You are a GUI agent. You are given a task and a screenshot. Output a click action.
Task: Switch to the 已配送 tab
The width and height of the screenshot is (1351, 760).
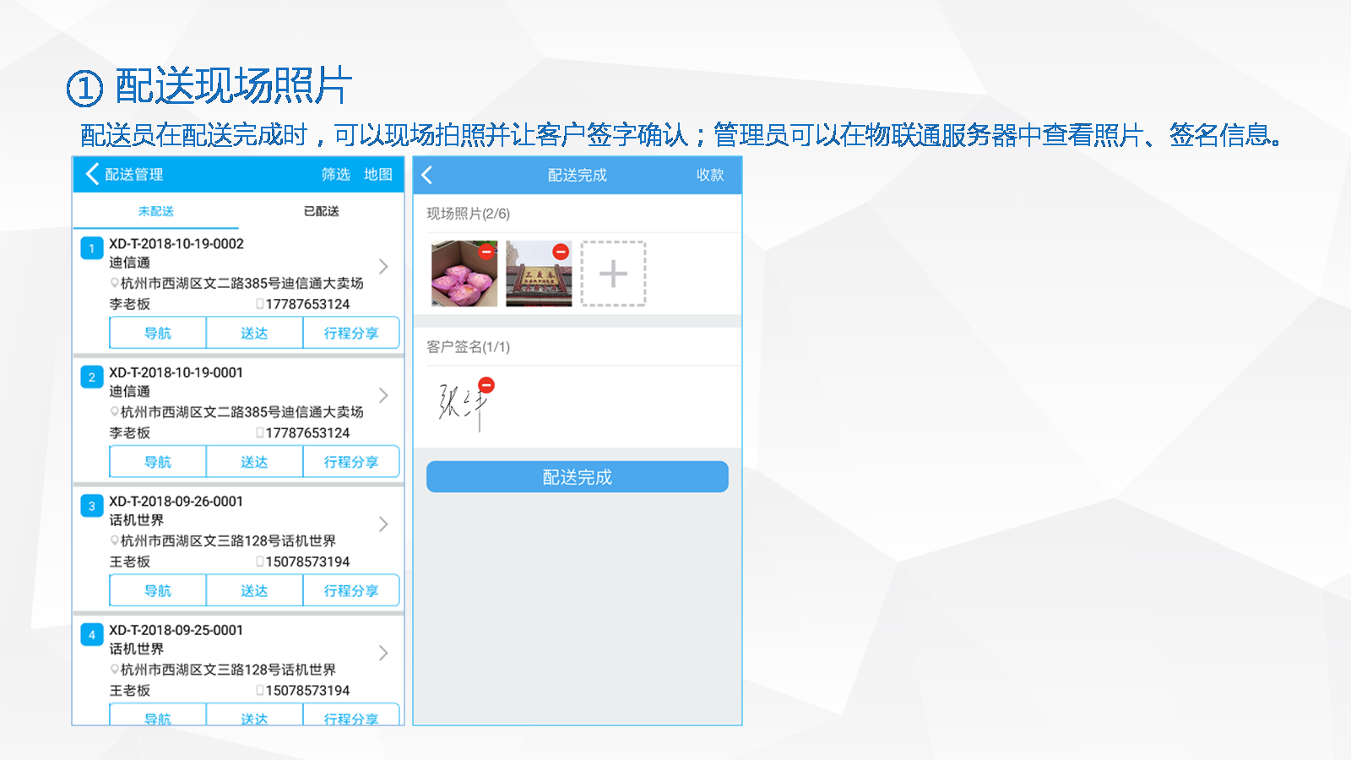[322, 211]
